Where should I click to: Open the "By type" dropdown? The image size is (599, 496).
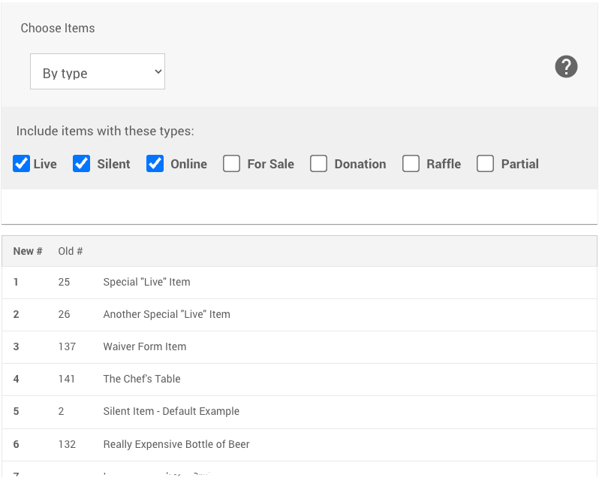pos(98,72)
